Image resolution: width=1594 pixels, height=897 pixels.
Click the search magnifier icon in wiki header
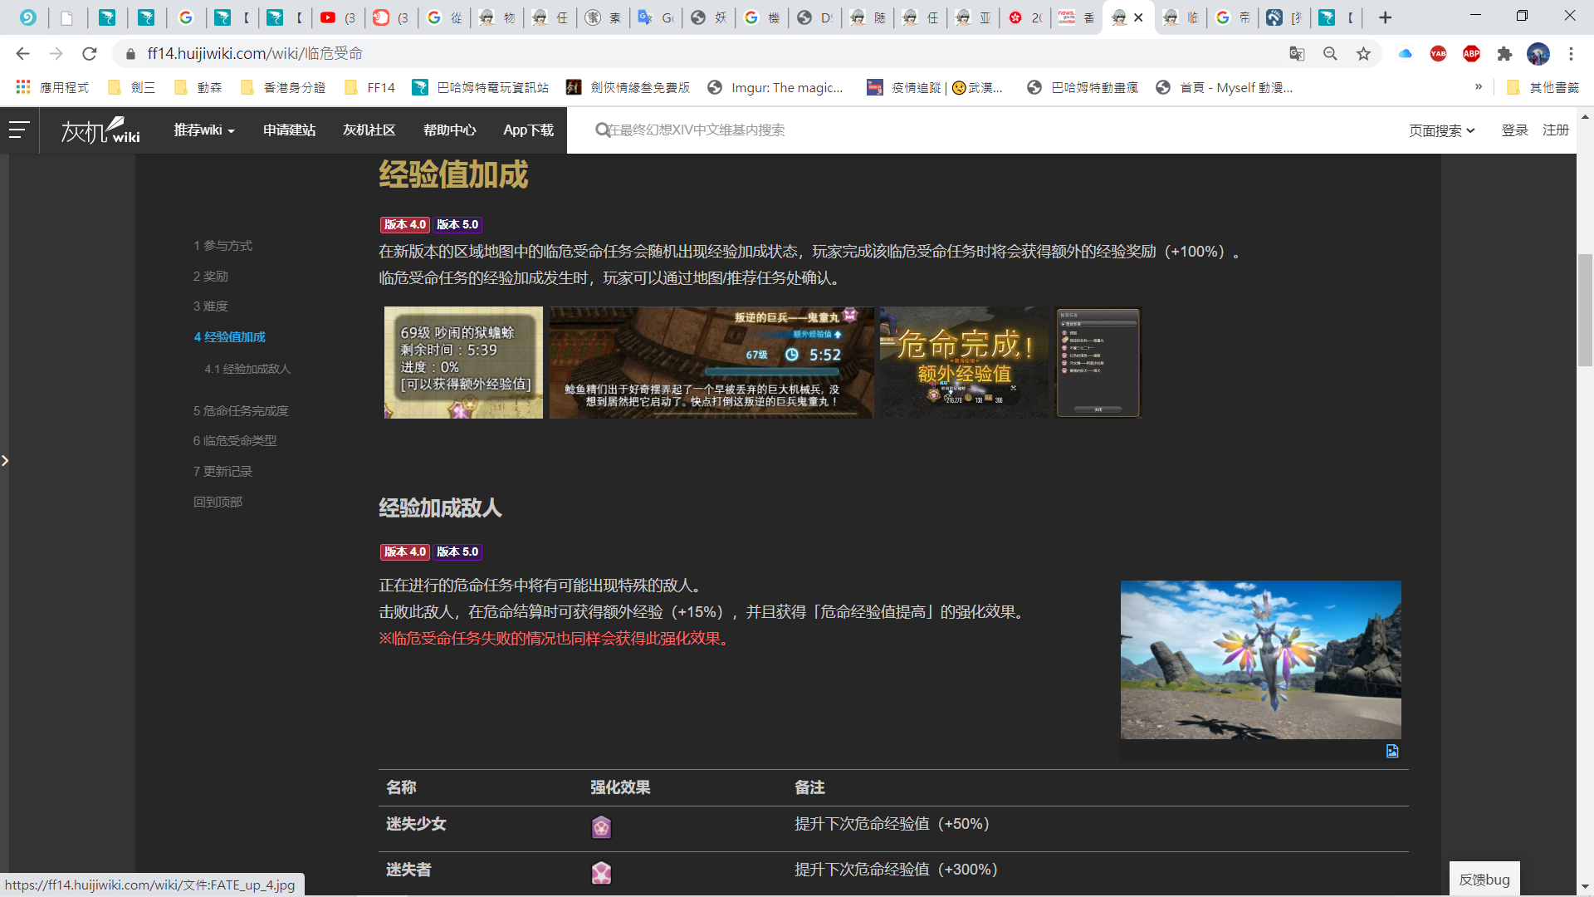click(x=602, y=130)
